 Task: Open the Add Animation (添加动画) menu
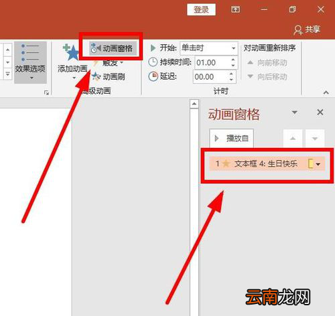72,62
